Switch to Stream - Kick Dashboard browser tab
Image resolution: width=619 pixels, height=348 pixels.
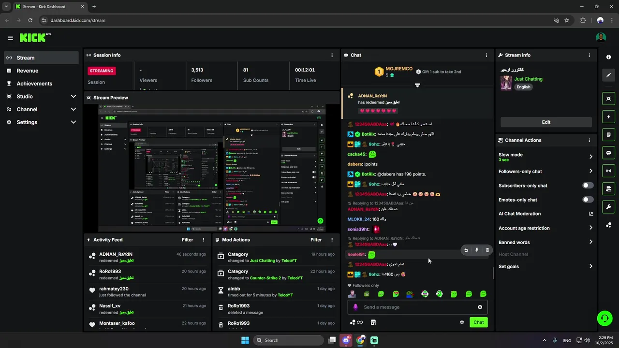tap(49, 7)
